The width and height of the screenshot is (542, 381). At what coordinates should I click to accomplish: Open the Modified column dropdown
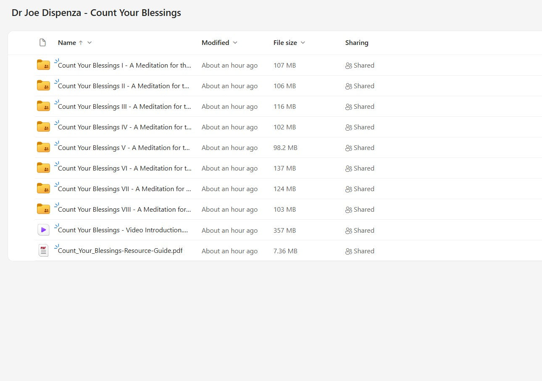pos(235,42)
